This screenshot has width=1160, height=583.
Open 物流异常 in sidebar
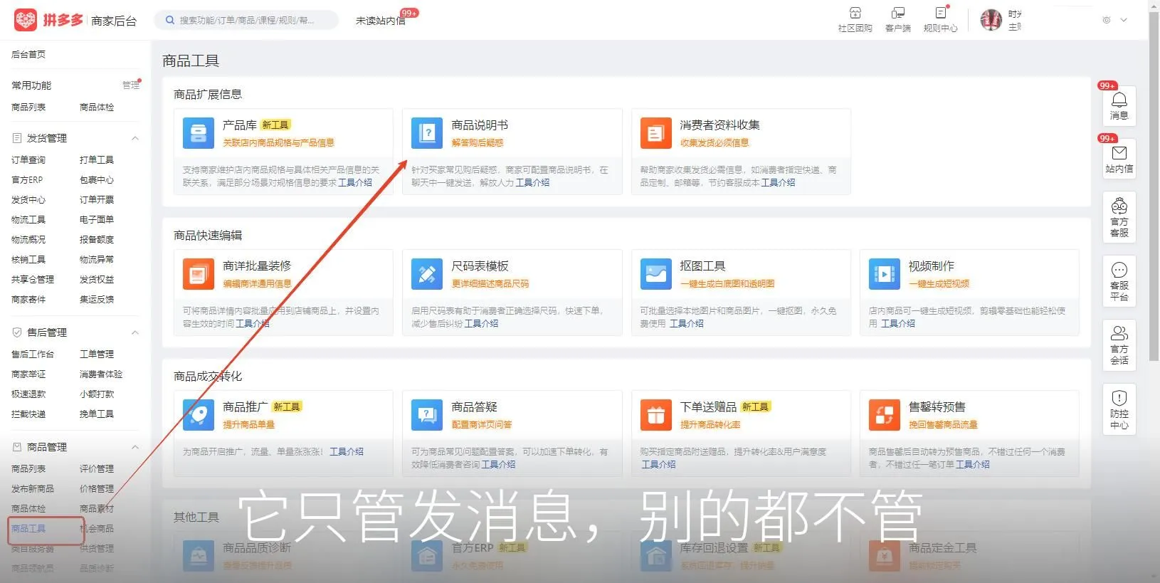[x=97, y=260]
